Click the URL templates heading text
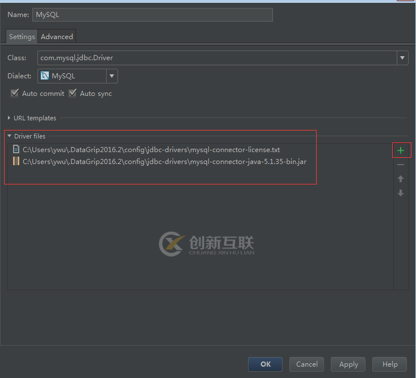Viewport: 416px width, 378px height. click(35, 118)
